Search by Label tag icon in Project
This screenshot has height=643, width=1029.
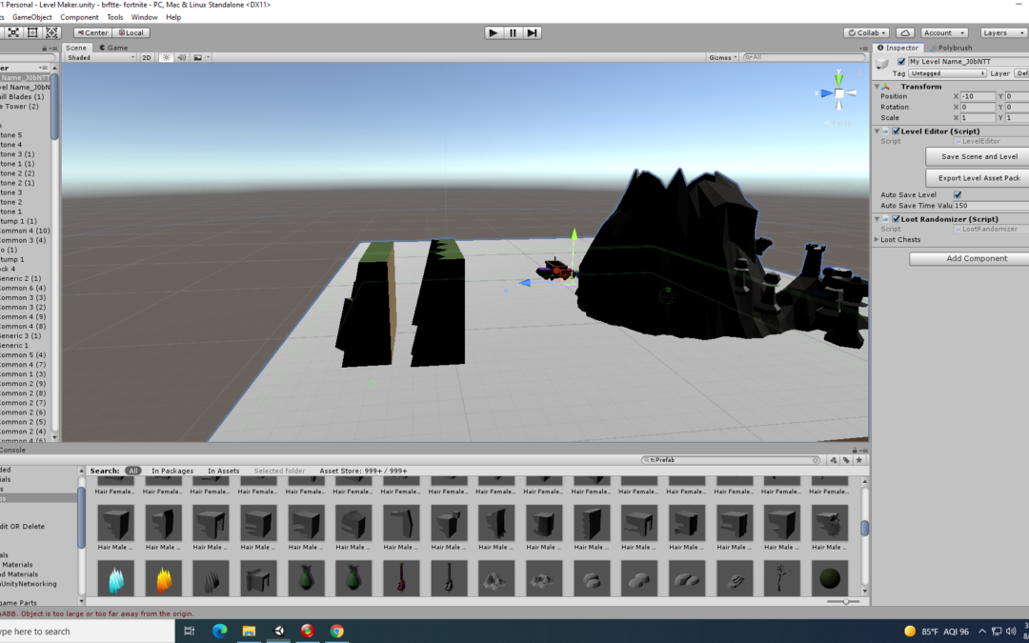(846, 460)
